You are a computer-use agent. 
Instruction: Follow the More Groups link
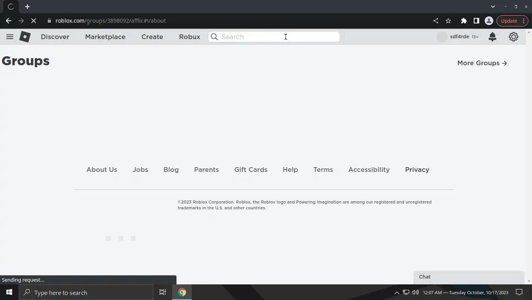tap(482, 63)
